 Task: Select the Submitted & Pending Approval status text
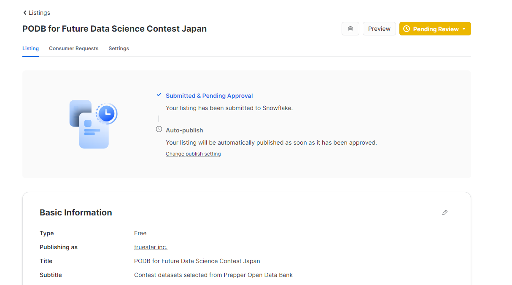pyautogui.click(x=209, y=96)
